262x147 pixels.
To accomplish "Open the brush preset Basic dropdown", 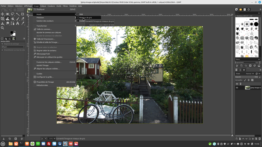I will (247, 59).
